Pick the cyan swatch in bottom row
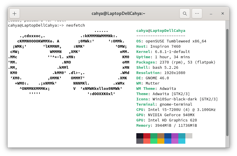This screenshot has height=156, width=237. (182, 141)
